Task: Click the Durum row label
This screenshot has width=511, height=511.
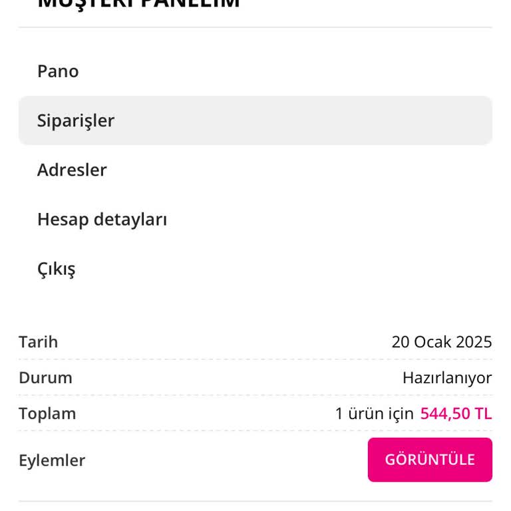Action: point(45,378)
